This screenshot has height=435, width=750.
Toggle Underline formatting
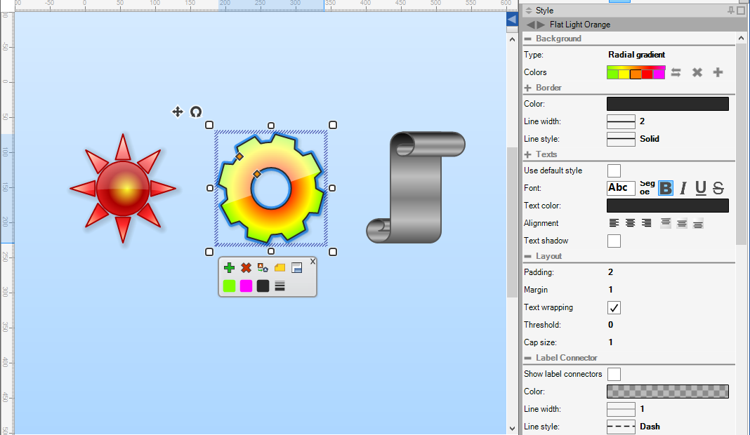point(701,188)
